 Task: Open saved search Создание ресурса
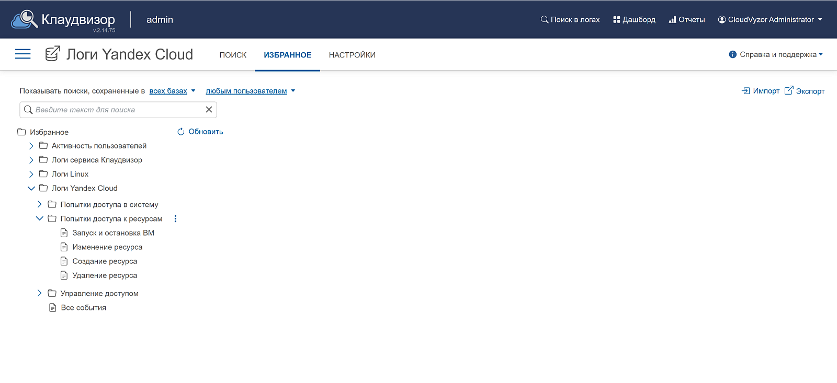(105, 261)
